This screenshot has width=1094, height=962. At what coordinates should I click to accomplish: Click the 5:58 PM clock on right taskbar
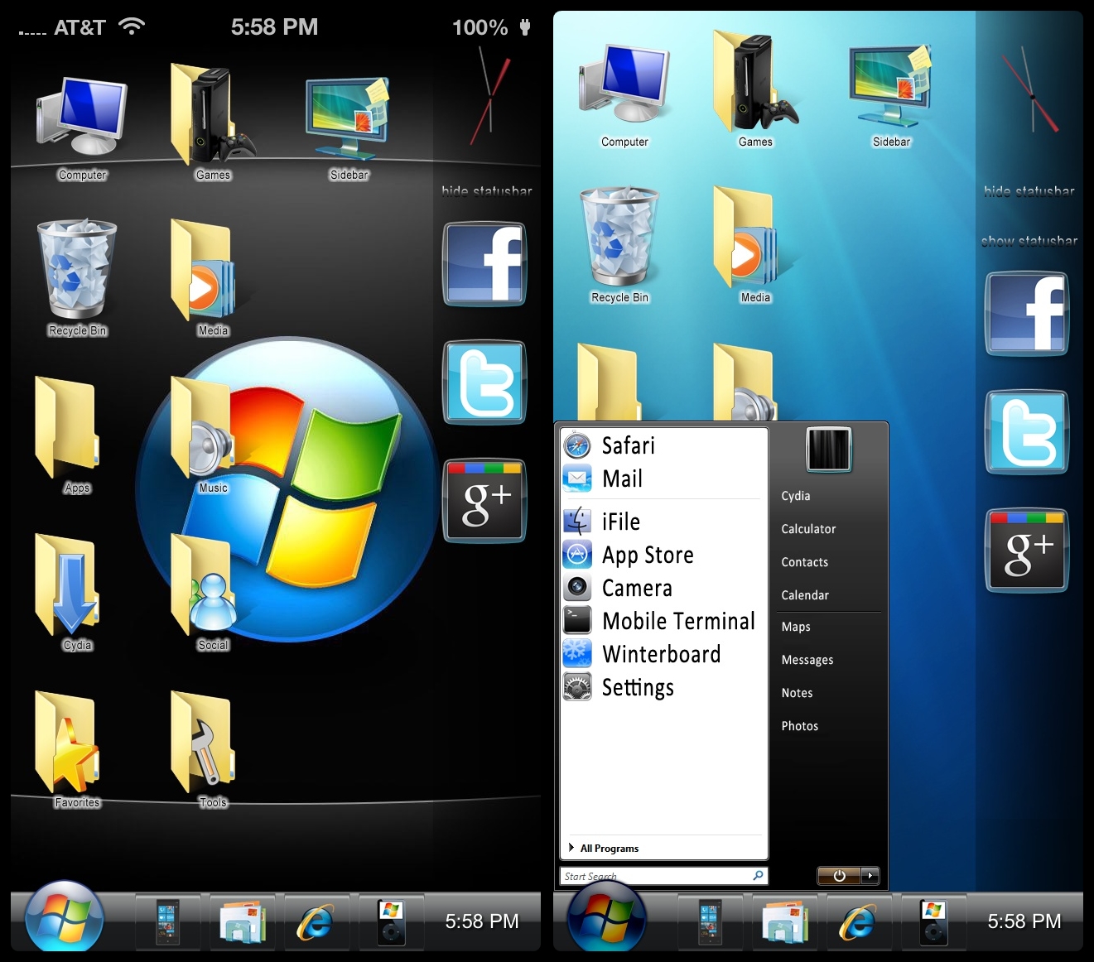click(x=1024, y=921)
